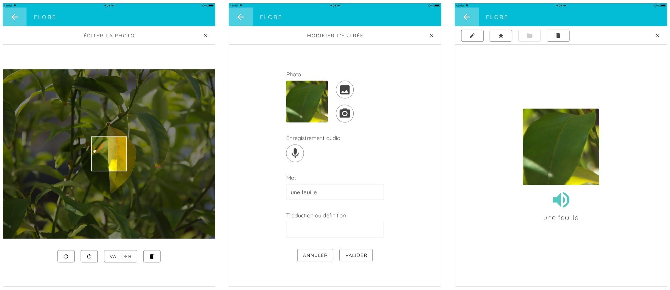
Task: Rotate photo clockwise in photo editor
Action: tap(89, 256)
